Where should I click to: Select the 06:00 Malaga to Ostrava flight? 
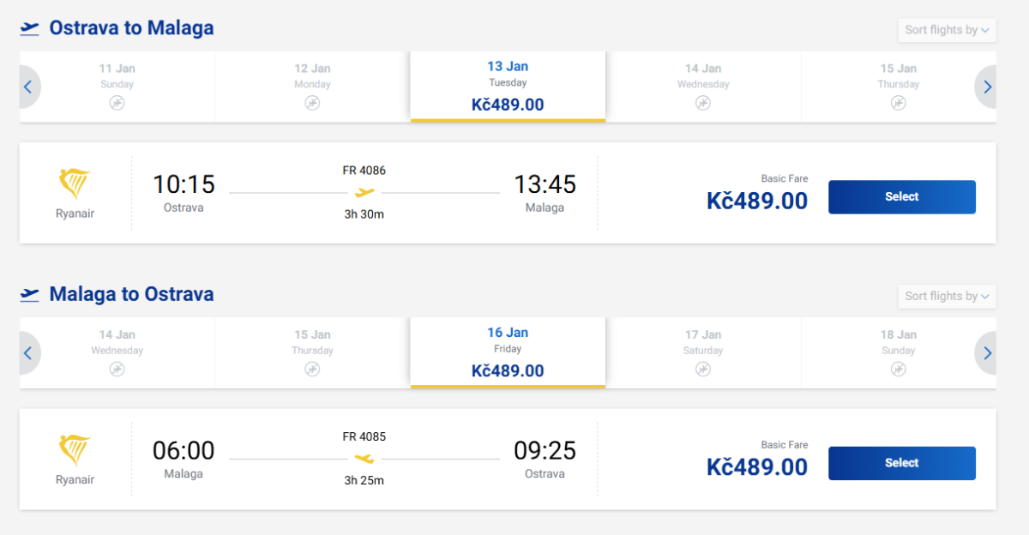[x=901, y=463]
